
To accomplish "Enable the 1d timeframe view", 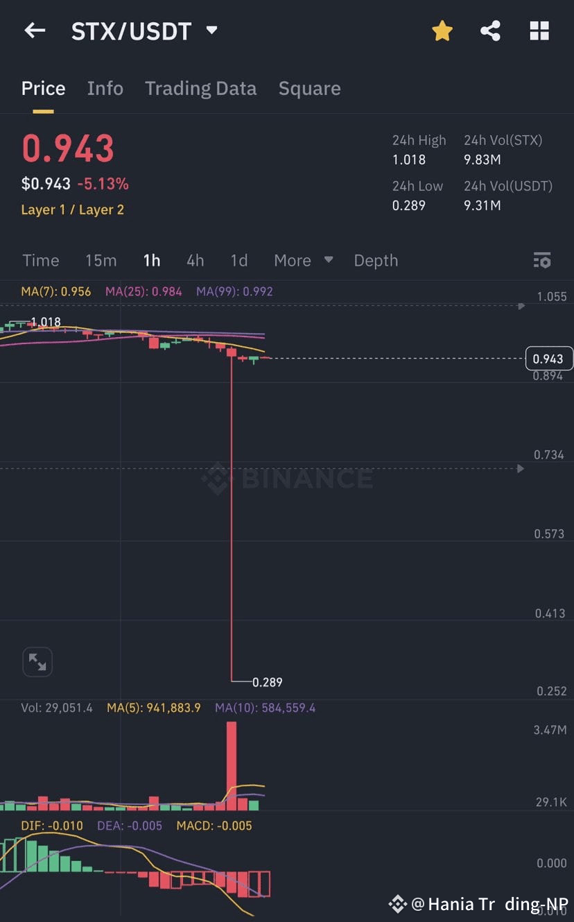I will 238,260.
